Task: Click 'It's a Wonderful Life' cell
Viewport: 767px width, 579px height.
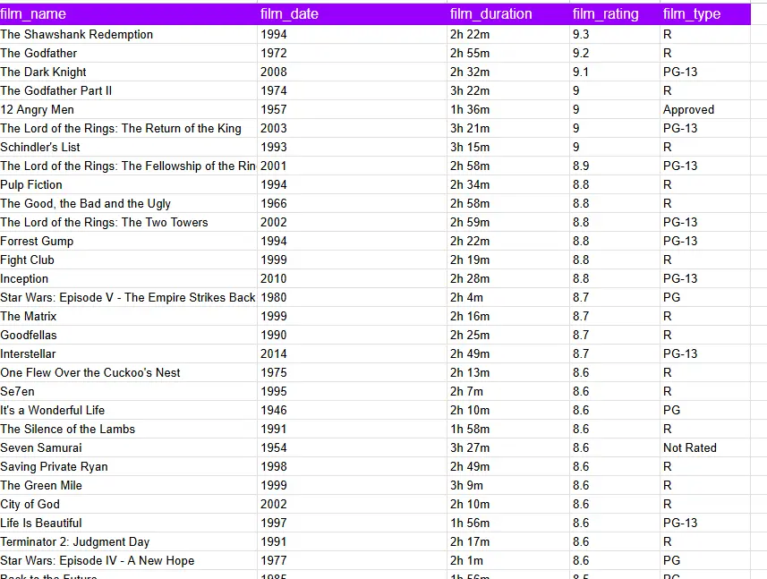Action: [128, 410]
